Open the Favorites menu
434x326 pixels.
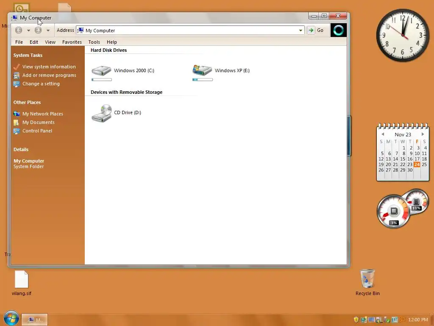pyautogui.click(x=72, y=42)
